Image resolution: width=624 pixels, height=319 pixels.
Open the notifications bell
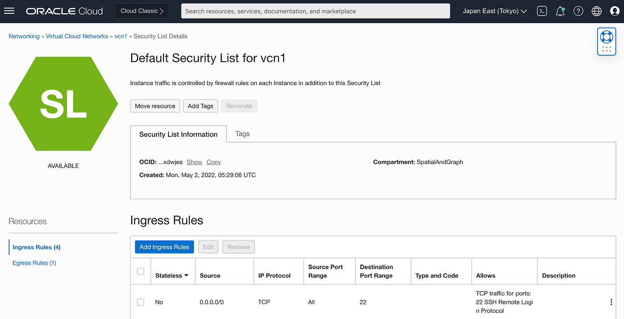pos(560,11)
